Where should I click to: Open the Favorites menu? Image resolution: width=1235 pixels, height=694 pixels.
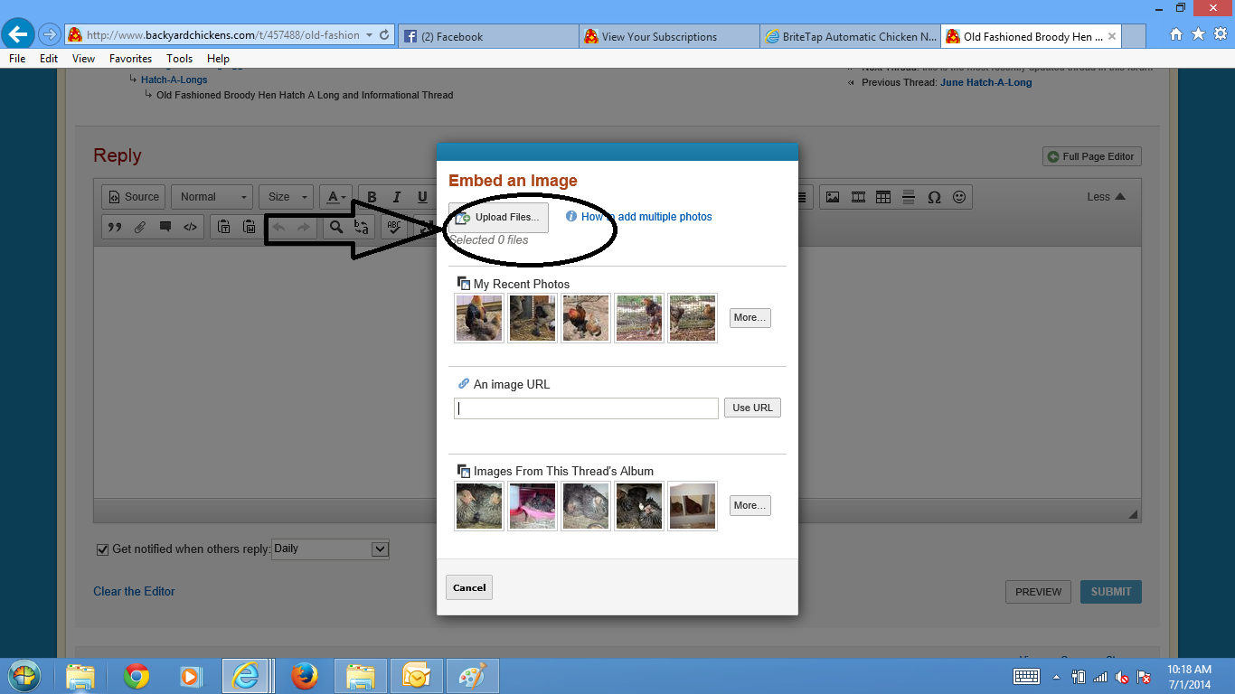coord(130,59)
